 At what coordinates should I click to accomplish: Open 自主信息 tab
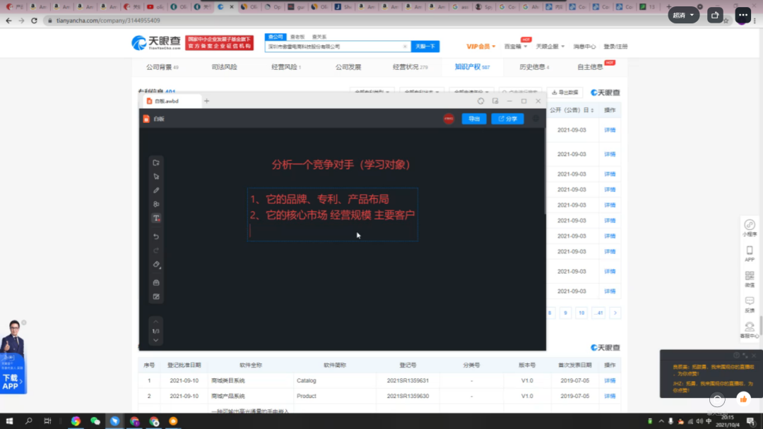(x=590, y=67)
